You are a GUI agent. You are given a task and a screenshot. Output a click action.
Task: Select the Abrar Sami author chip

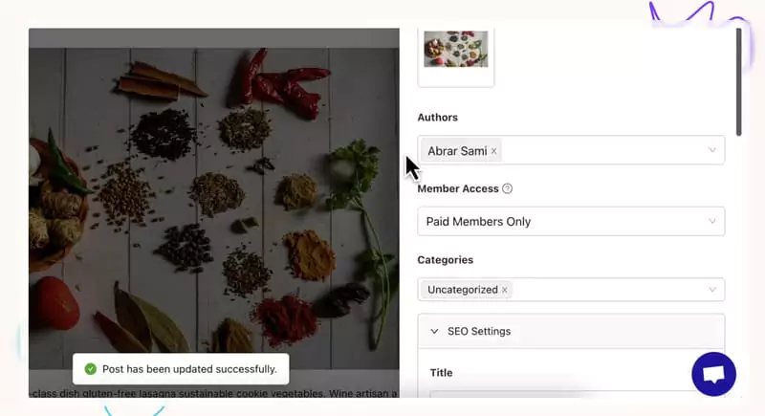[x=457, y=151]
